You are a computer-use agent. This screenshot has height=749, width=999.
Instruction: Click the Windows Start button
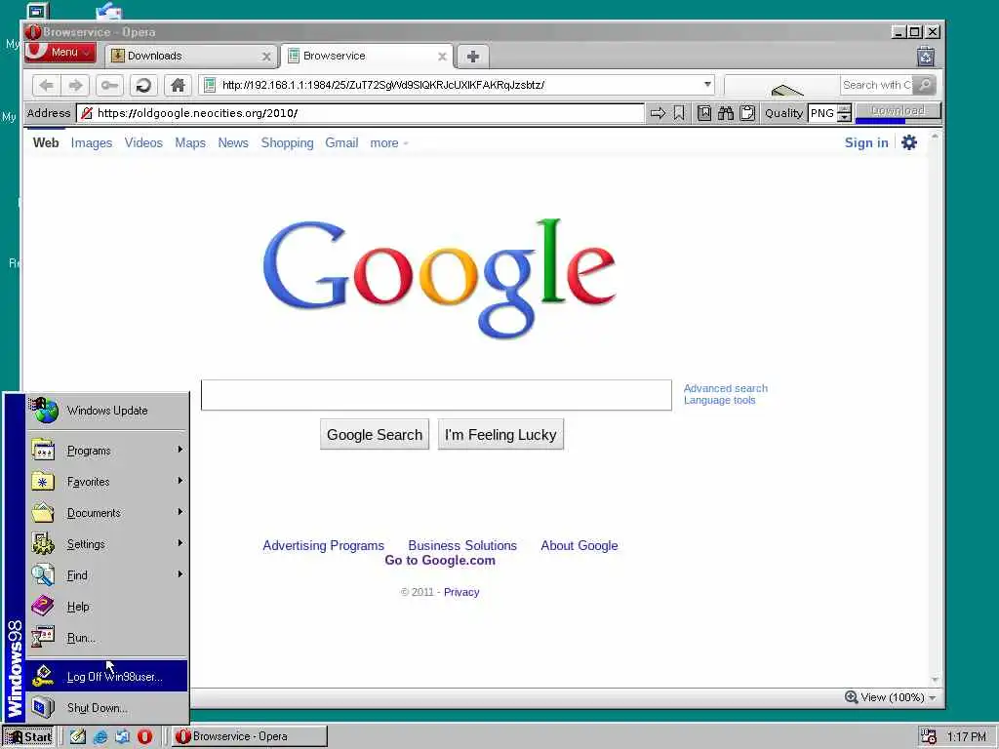tap(28, 737)
